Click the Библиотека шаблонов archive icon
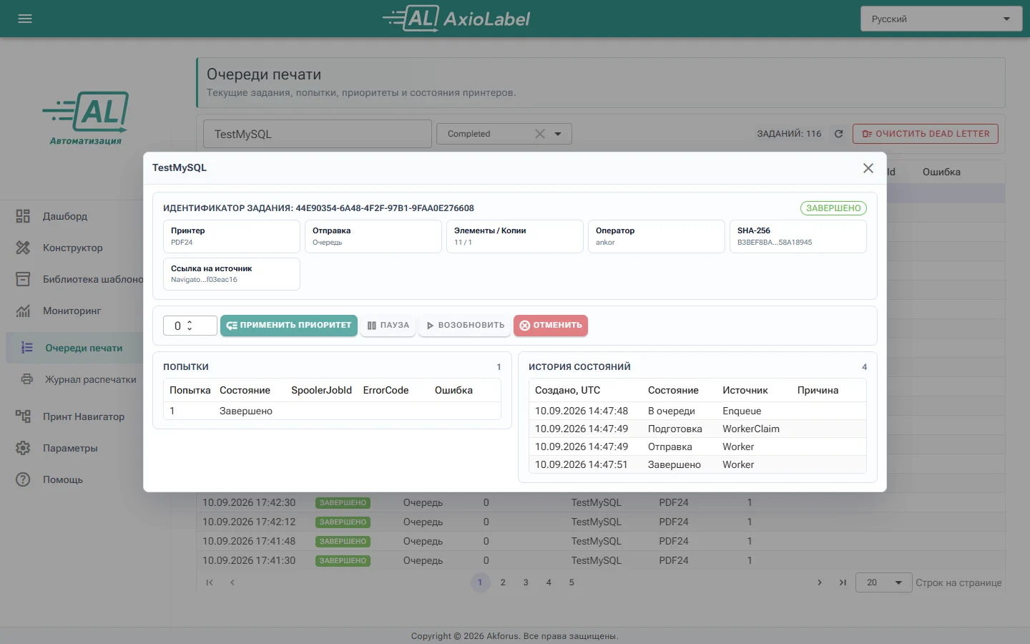Image resolution: width=1030 pixels, height=644 pixels. click(x=23, y=279)
